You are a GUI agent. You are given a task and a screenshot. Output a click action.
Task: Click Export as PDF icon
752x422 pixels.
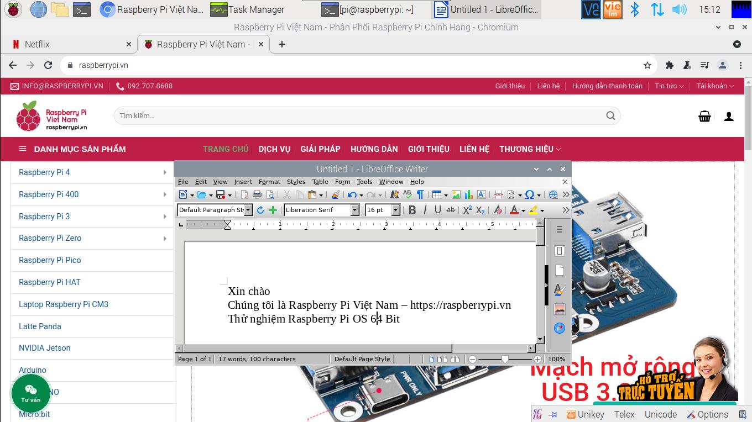point(244,194)
